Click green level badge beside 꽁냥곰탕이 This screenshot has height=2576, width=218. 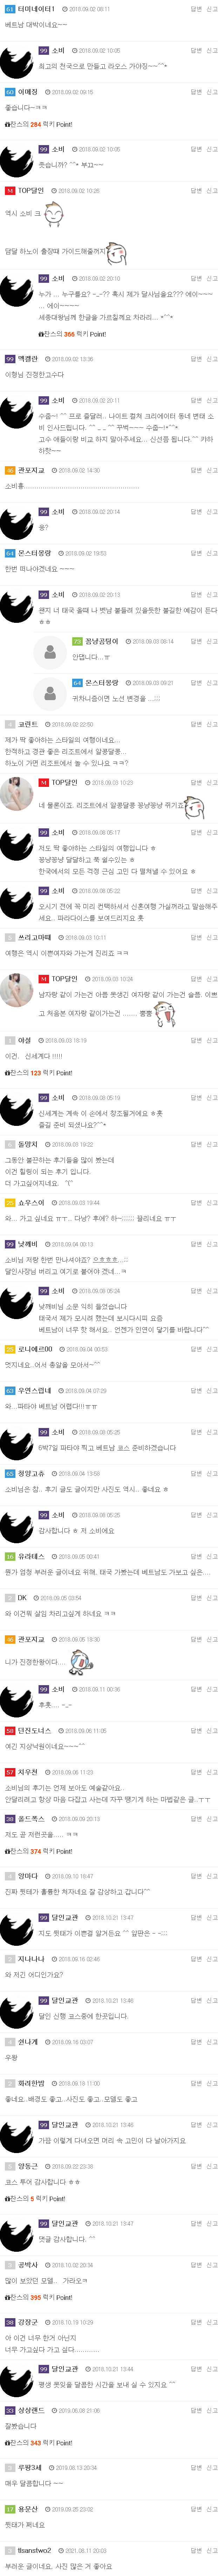[77, 641]
